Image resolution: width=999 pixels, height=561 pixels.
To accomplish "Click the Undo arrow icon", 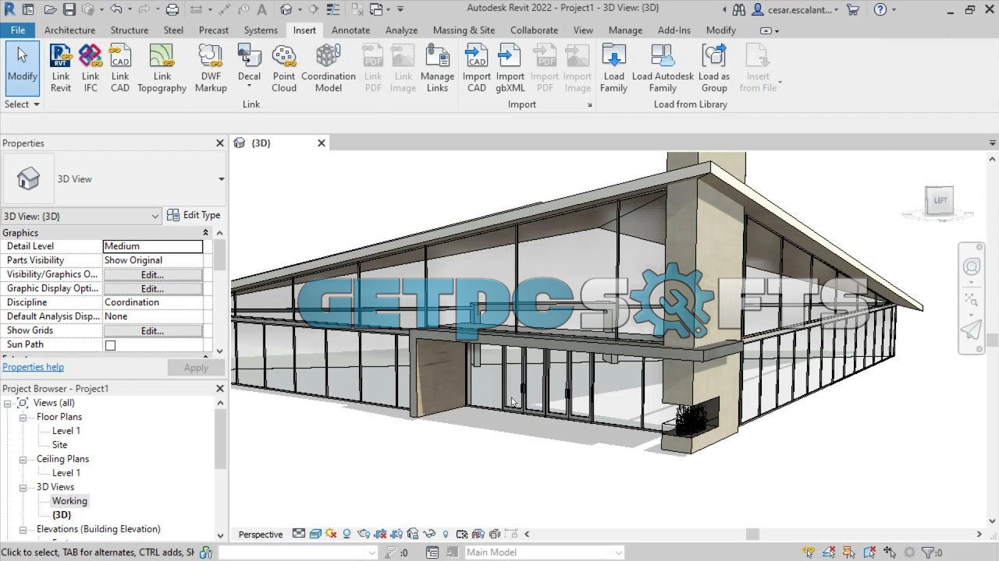I will (x=116, y=9).
